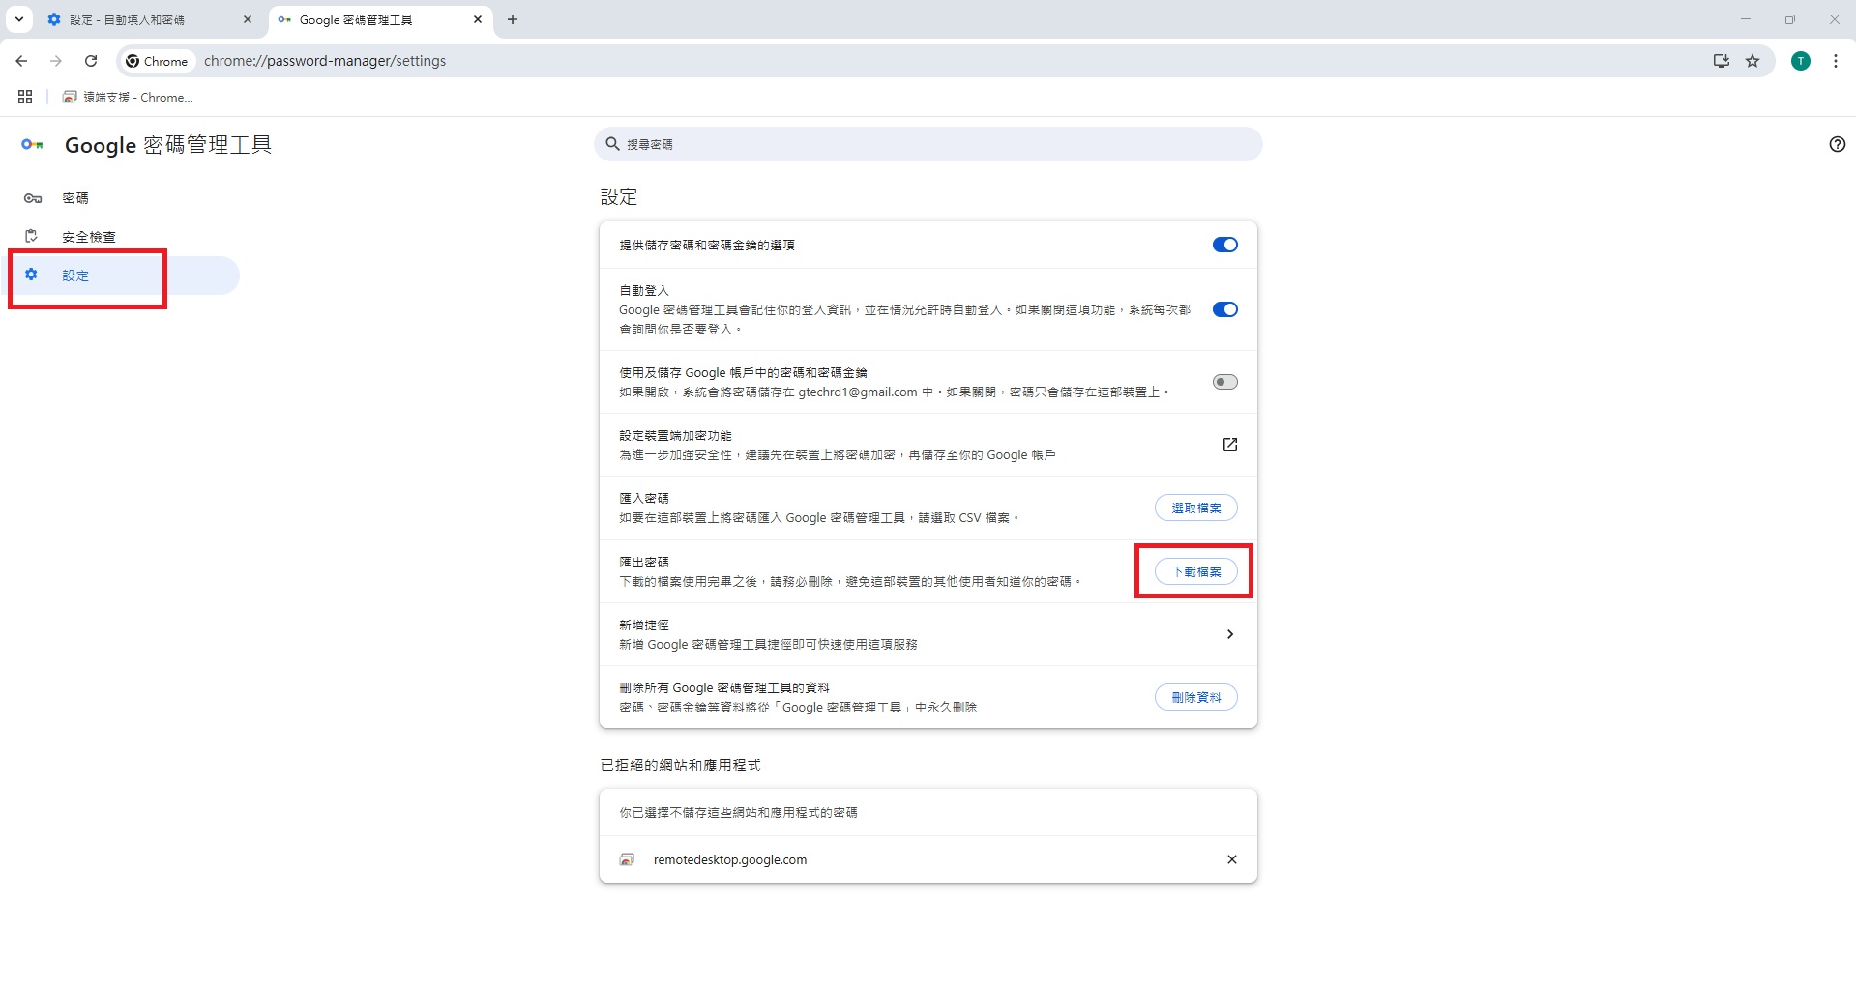This screenshot has width=1856, height=988.
Task: Open 安全檢查 from the sidebar
Action: [x=87, y=236]
